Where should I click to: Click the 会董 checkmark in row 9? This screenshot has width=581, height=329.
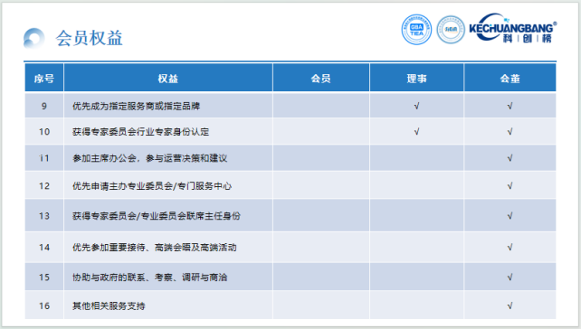(x=510, y=107)
